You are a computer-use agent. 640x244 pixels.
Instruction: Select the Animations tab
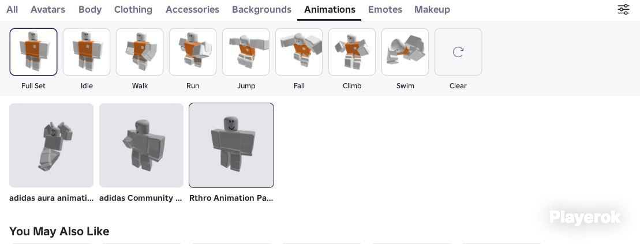(330, 9)
